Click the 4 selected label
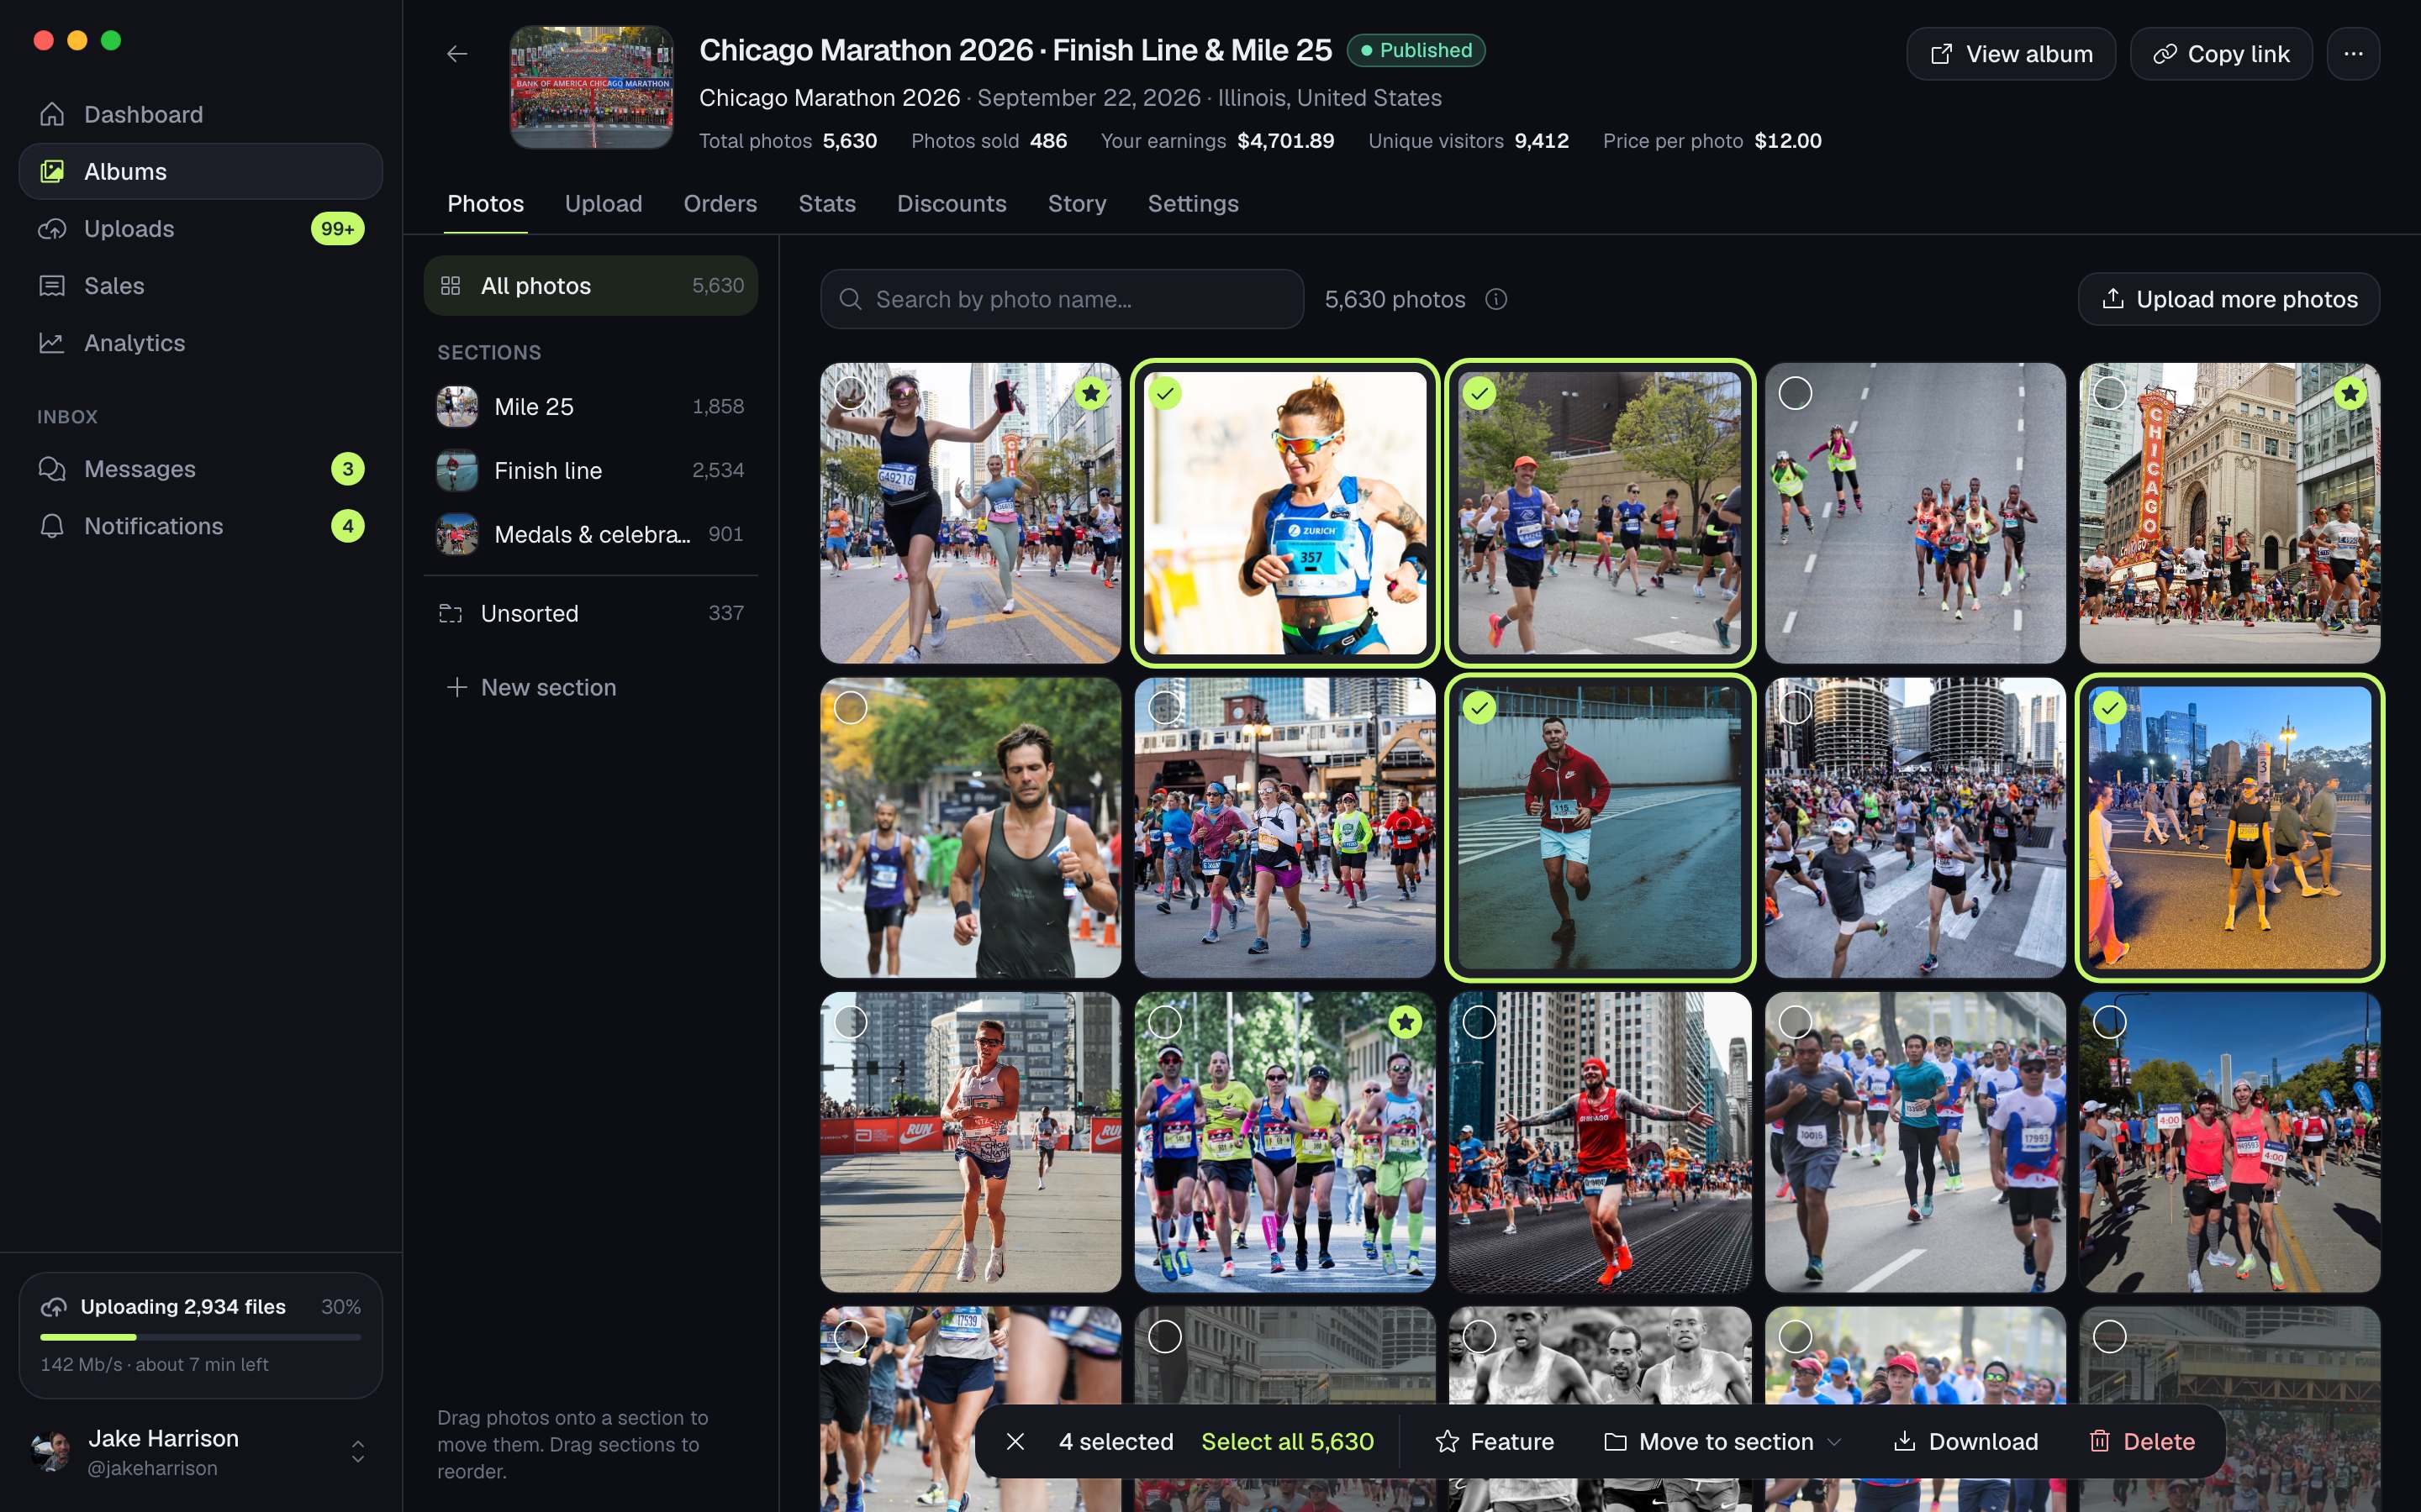Image resolution: width=2421 pixels, height=1512 pixels. [x=1116, y=1441]
